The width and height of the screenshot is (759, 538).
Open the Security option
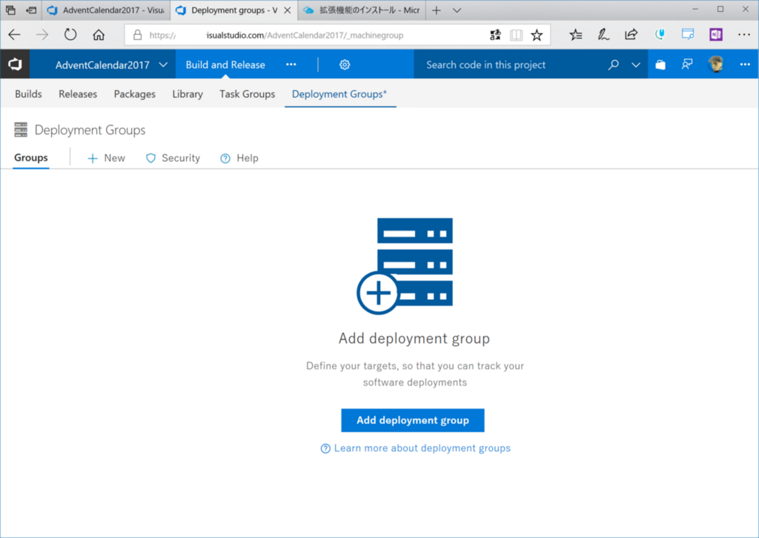(173, 158)
